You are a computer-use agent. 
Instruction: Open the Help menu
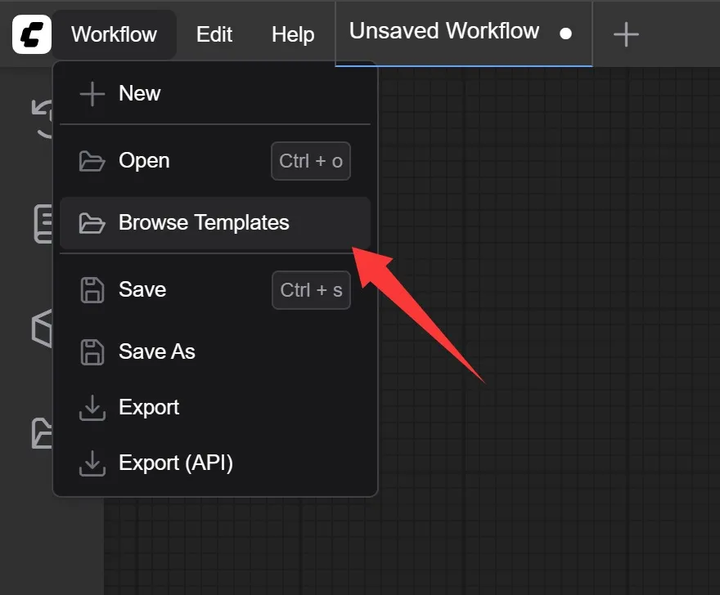click(x=293, y=34)
